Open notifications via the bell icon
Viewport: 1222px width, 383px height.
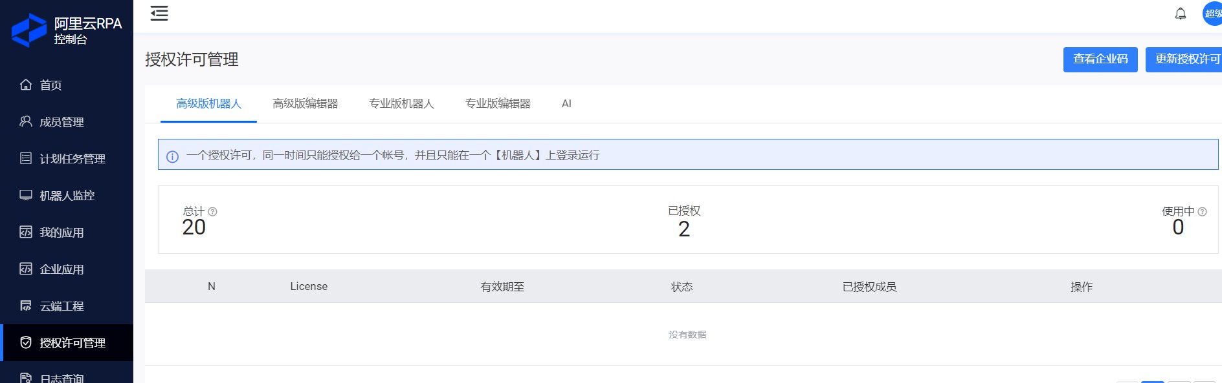tap(1181, 14)
